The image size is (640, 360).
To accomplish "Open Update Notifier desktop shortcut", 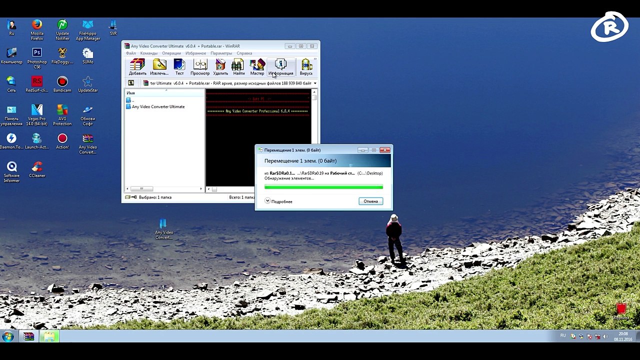I will [x=62, y=30].
